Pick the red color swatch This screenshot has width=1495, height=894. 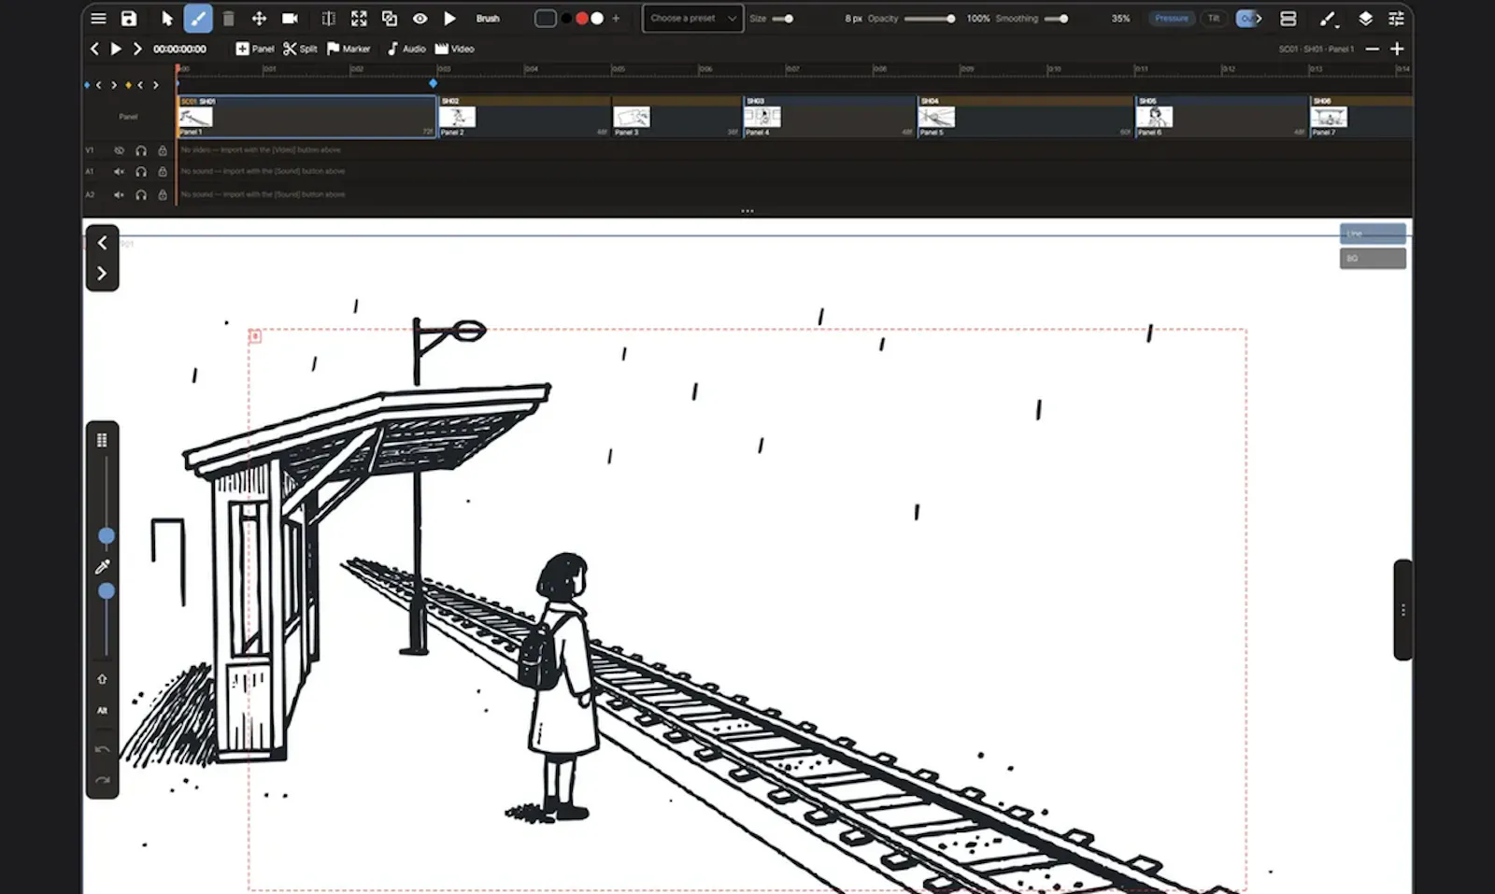581,18
